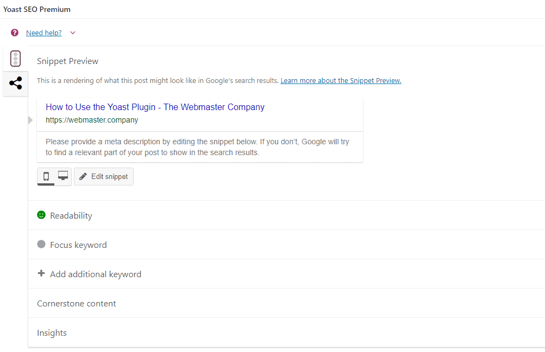This screenshot has width=545, height=352.
Task: Click the Edit snippet button
Action: coord(104,176)
